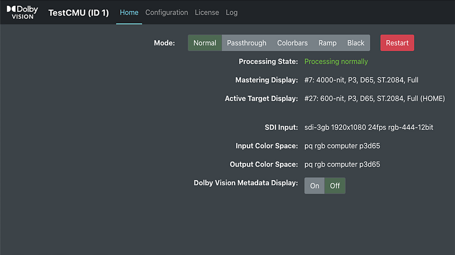Click the Mastering Display value text
Image resolution: width=455 pixels, height=255 pixels.
(361, 80)
